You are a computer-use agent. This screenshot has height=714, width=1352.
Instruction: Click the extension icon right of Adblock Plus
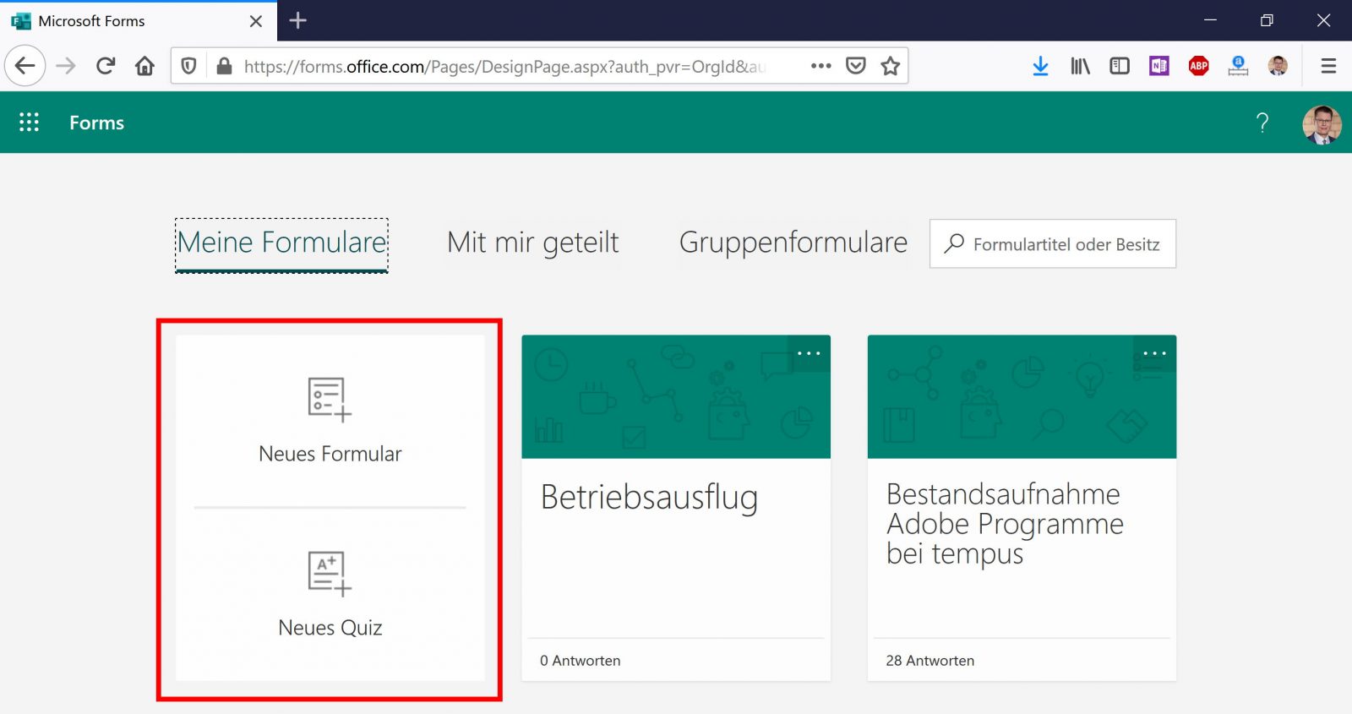point(1239,66)
